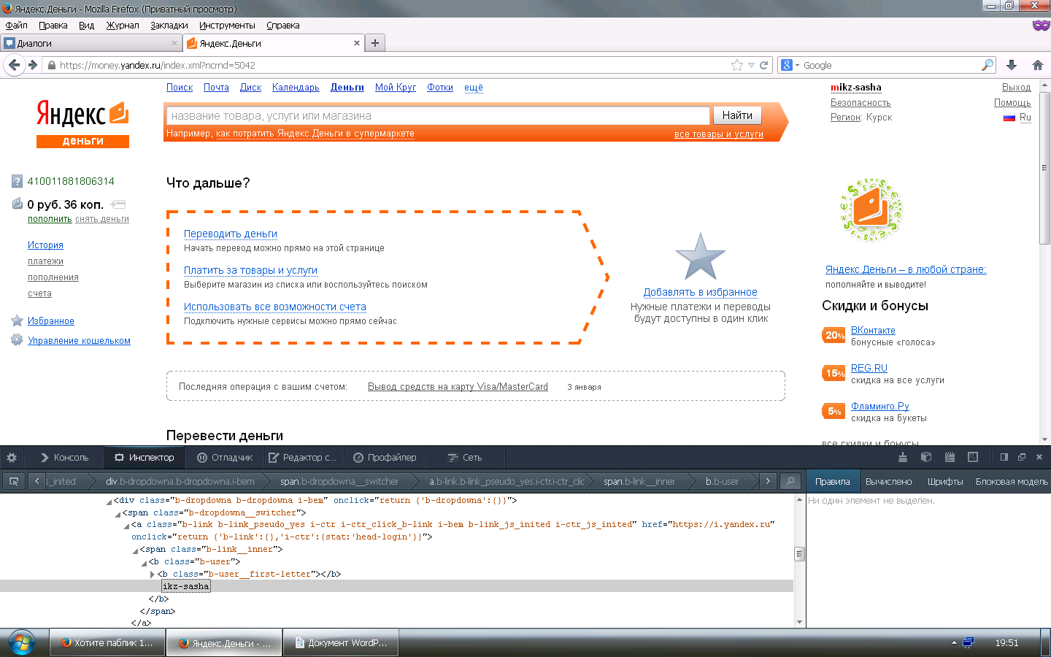Open the Downloads arrow icon
The image size is (1051, 657).
coord(1012,65)
